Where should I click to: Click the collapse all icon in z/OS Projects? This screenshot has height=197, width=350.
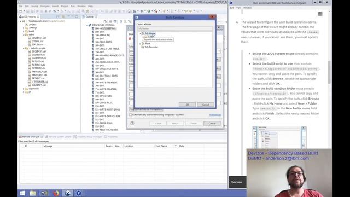coord(58,17)
